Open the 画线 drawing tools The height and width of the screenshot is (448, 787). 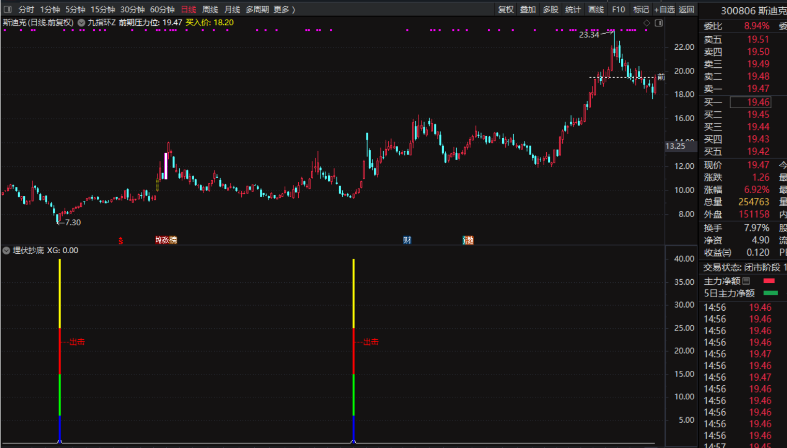pos(596,9)
